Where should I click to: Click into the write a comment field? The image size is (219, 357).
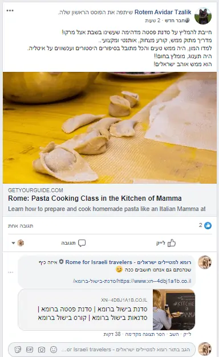pos(102,350)
